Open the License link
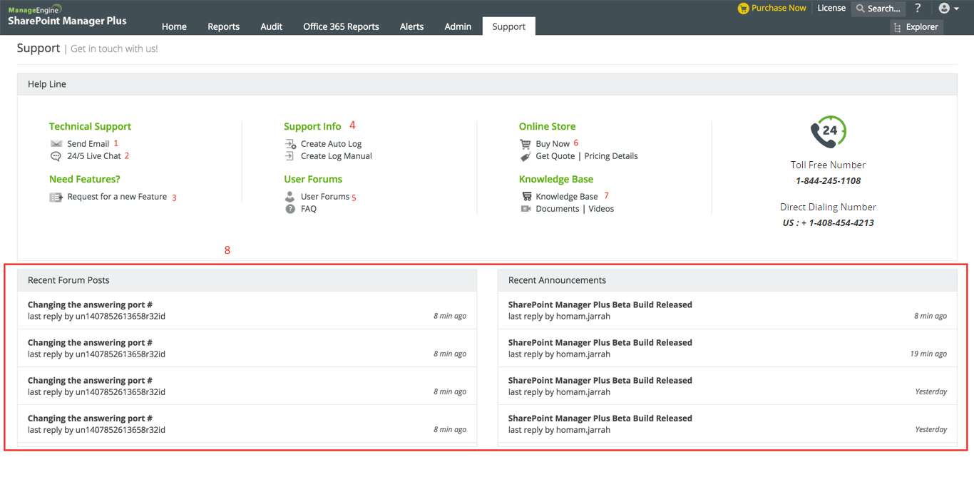Screen dimensions: 974x477 point(831,8)
